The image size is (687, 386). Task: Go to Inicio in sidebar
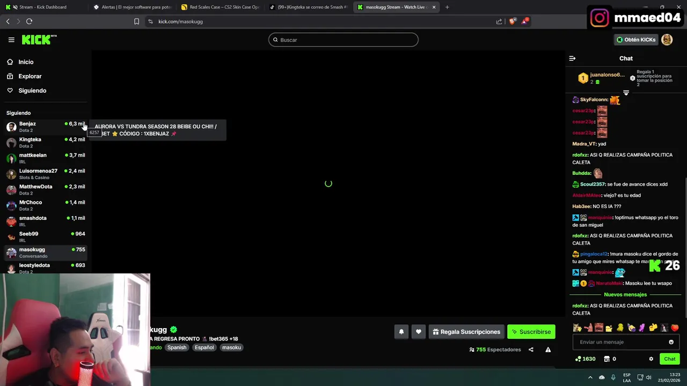pos(26,62)
